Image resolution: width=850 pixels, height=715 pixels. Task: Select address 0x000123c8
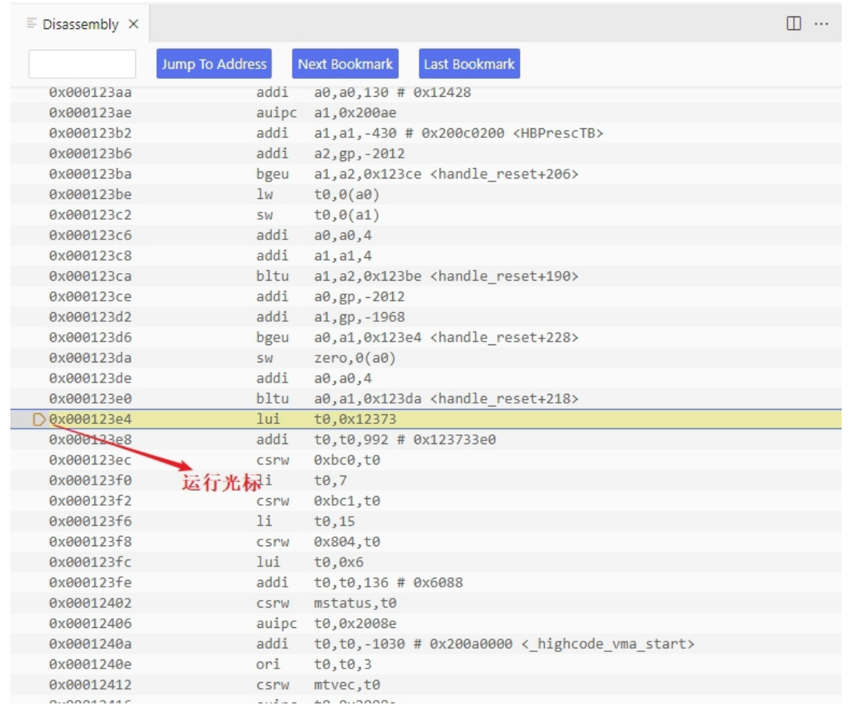[91, 256]
